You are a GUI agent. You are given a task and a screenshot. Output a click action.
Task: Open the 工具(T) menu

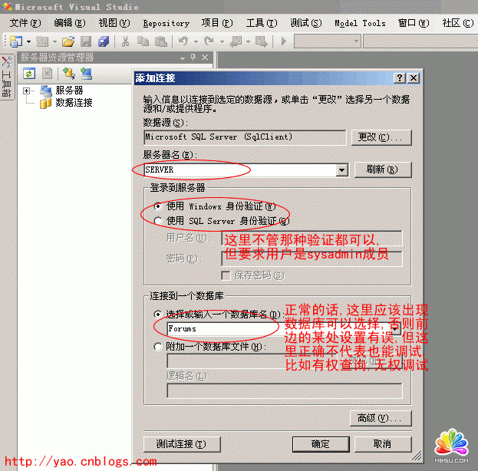click(261, 23)
